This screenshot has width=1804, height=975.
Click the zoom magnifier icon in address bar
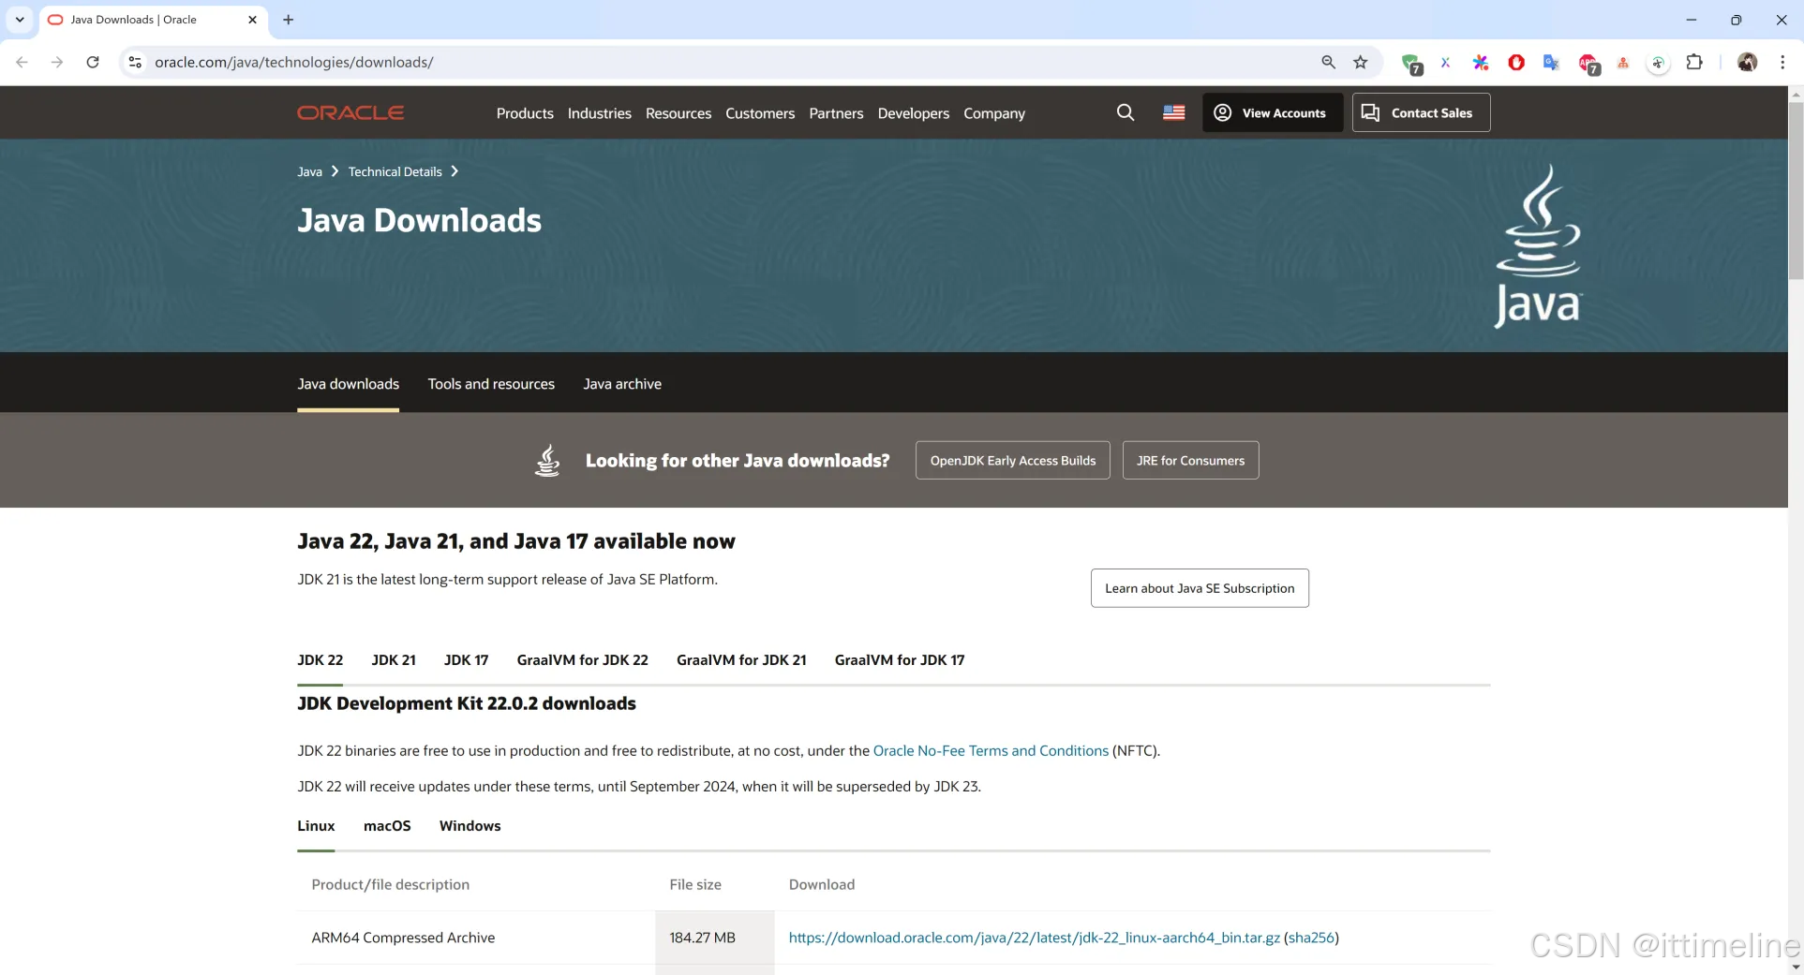coord(1328,62)
